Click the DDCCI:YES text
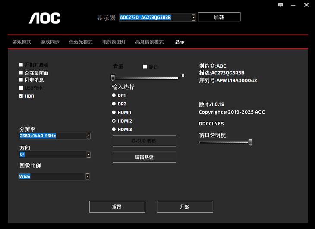This screenshot has width=315, height=229. pyautogui.click(x=211, y=124)
